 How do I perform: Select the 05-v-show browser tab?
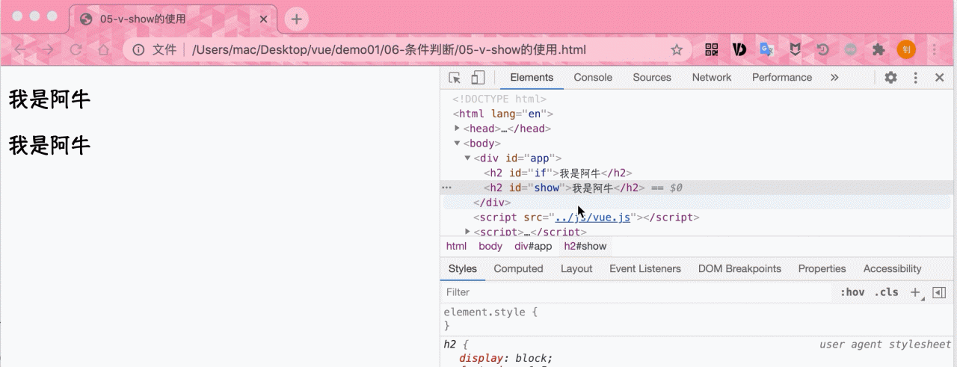point(172,19)
